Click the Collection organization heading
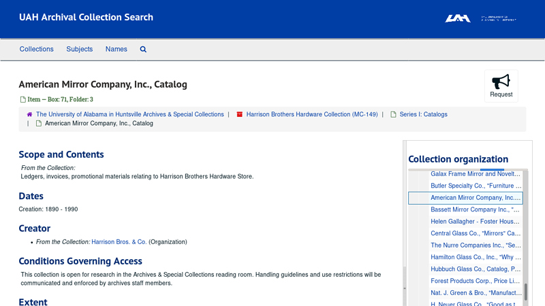Screen dimensions: 545x306 coord(458,159)
